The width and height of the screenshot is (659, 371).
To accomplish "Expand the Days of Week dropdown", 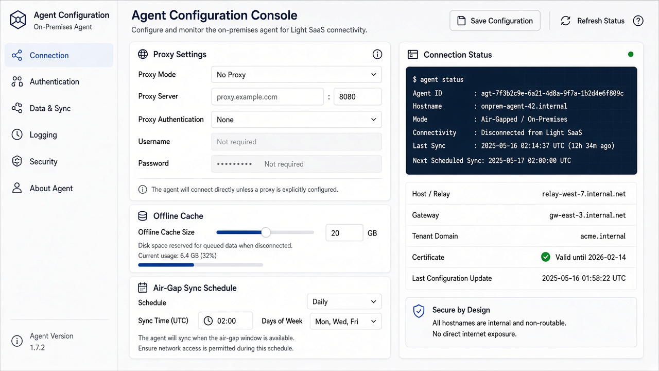I will pos(345,321).
